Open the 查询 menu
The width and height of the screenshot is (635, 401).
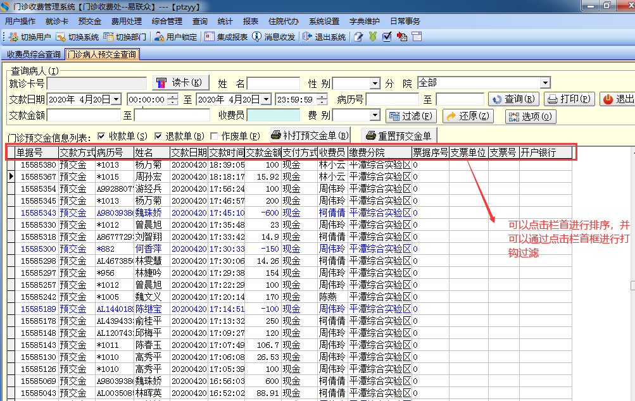point(199,21)
